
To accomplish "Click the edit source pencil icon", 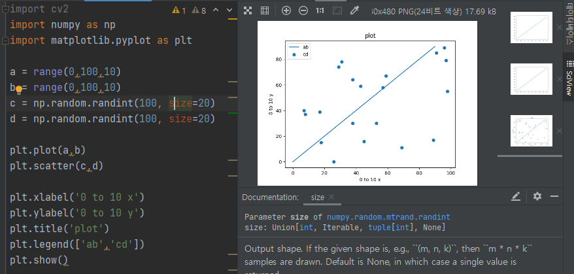I will click(516, 197).
